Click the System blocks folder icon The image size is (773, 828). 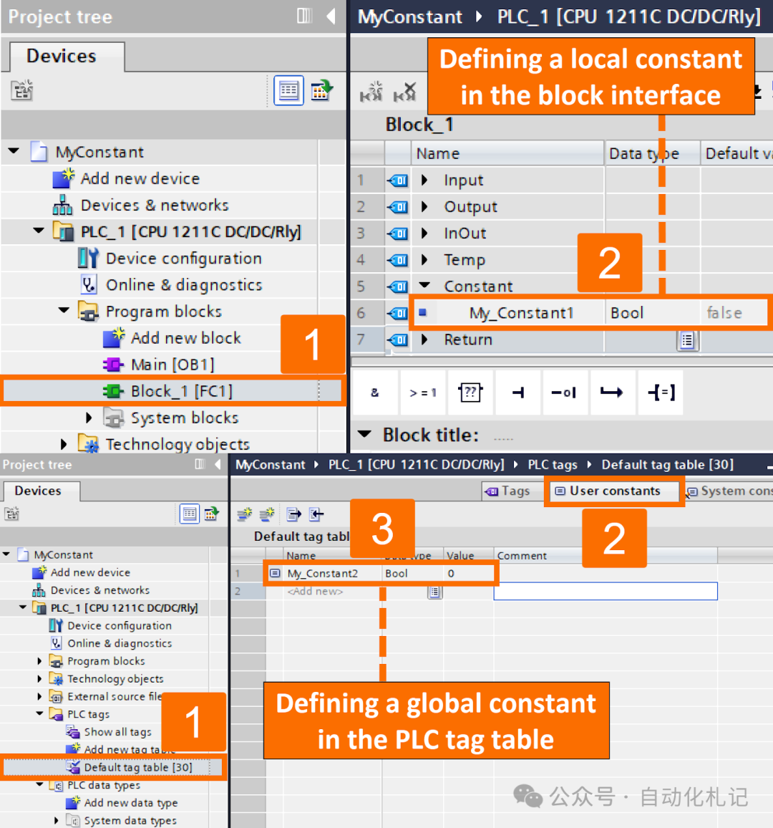113,418
